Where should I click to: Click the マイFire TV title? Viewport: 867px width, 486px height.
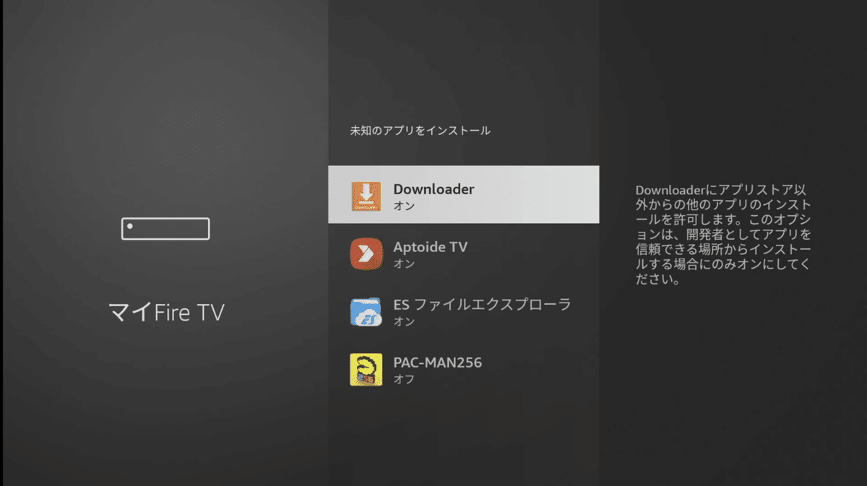166,312
